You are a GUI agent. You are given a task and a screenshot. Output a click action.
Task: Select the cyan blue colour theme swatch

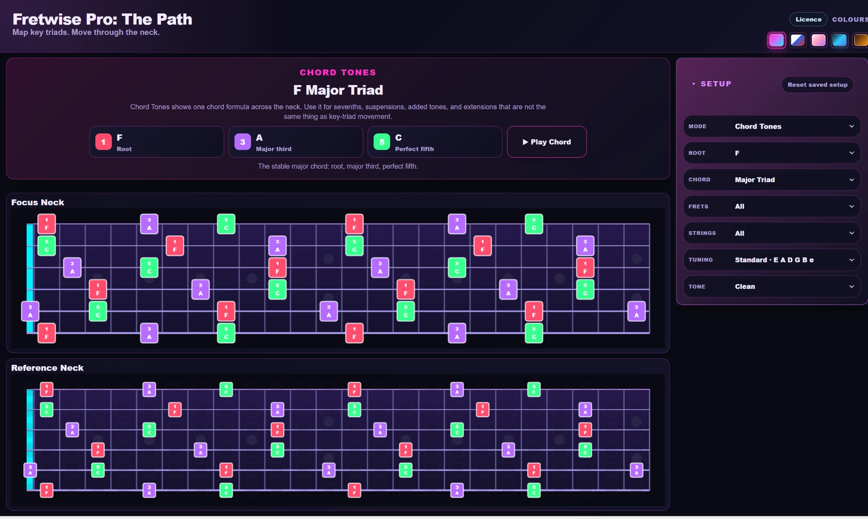pyautogui.click(x=840, y=40)
